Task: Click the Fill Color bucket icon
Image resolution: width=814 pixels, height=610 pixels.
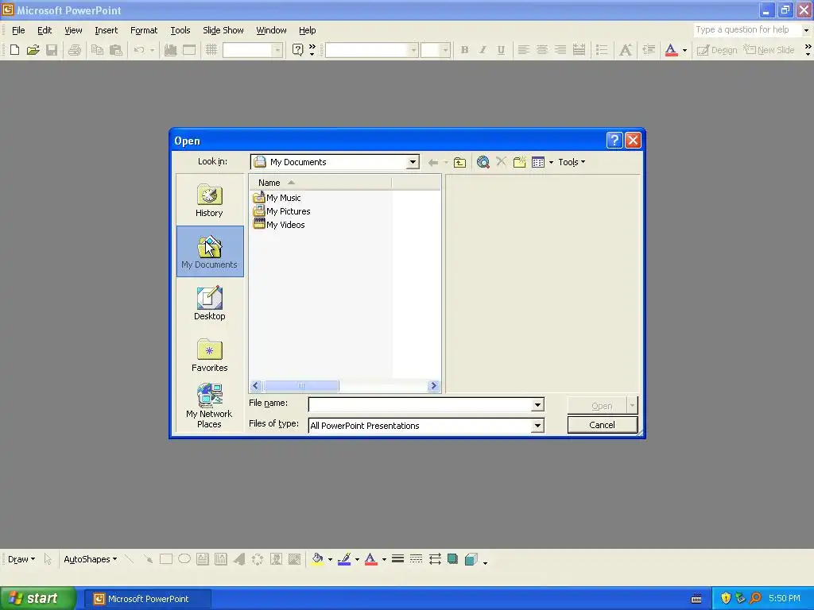Action: click(x=318, y=559)
